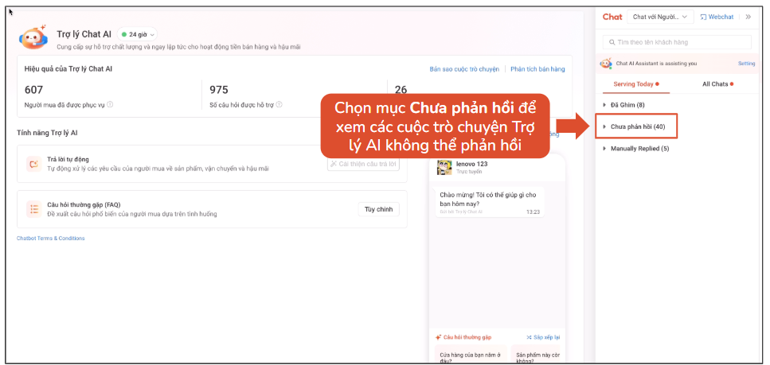This screenshot has width=770, height=365.
Task: Click info icon beside Số câu hỏi được hỗ trợ
Action: click(x=279, y=104)
